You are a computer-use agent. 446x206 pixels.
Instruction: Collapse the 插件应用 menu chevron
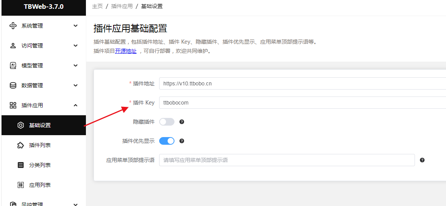click(x=76, y=105)
